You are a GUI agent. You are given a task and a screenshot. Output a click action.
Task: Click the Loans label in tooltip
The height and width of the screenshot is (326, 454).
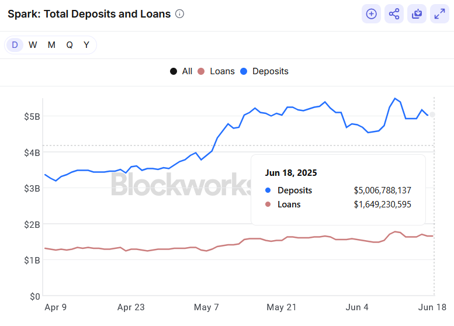(x=289, y=204)
